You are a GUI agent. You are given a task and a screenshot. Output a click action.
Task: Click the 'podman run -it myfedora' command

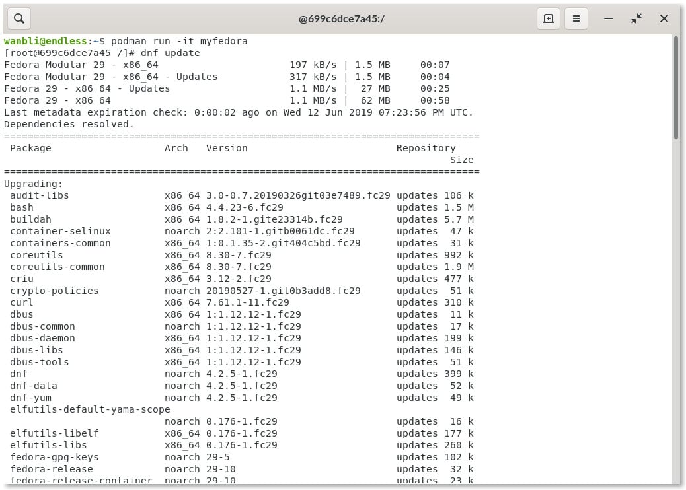click(x=179, y=41)
